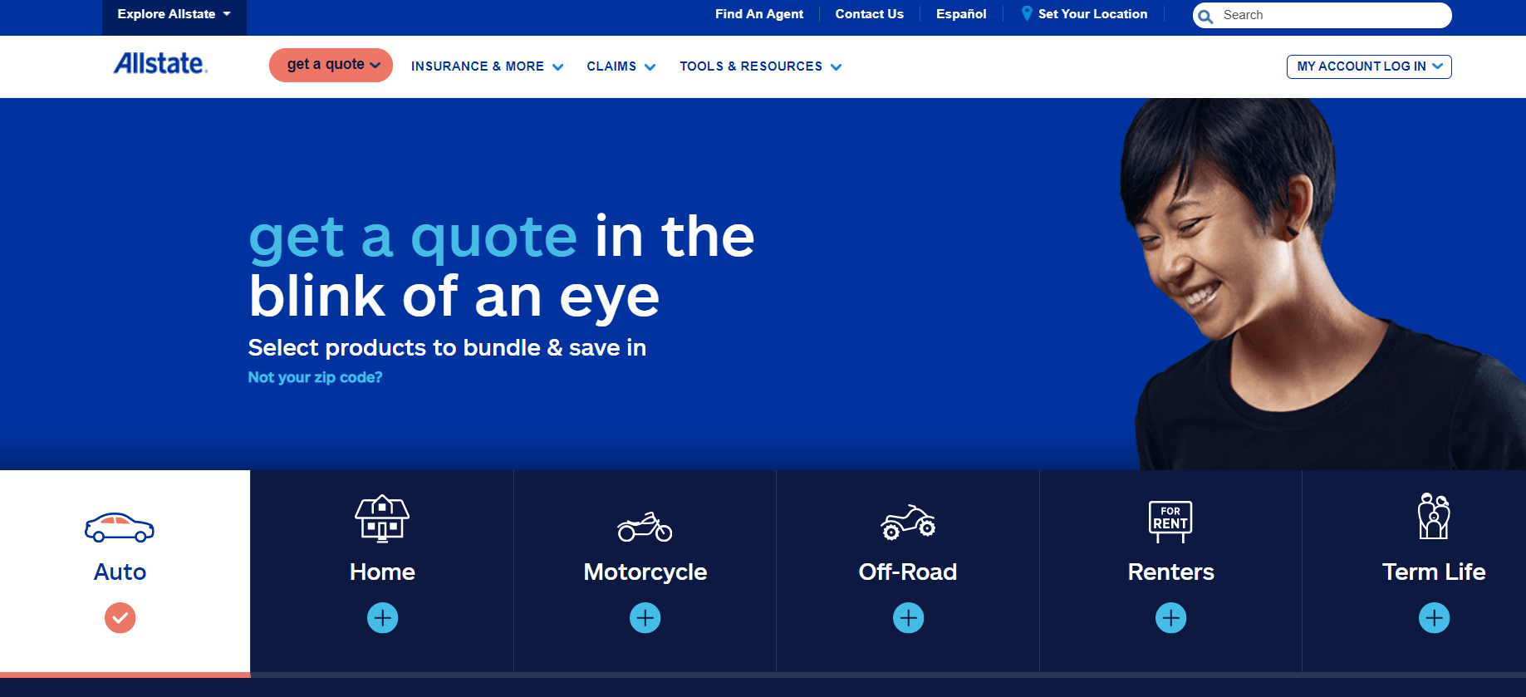Image resolution: width=1526 pixels, height=697 pixels.
Task: Select the Auto product tab label
Action: pos(120,572)
